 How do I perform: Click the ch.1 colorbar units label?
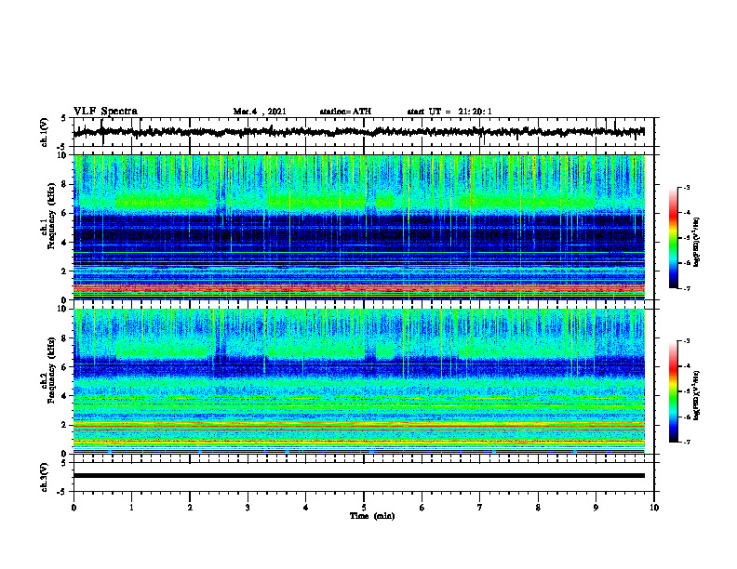697,242
